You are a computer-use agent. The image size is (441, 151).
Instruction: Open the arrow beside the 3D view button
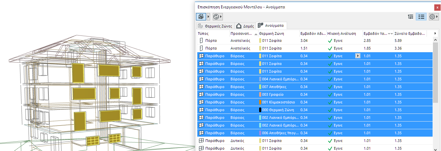208,16
